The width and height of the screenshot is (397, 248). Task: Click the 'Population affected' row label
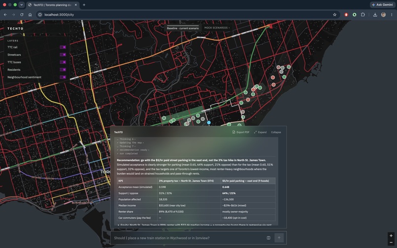[130, 199]
